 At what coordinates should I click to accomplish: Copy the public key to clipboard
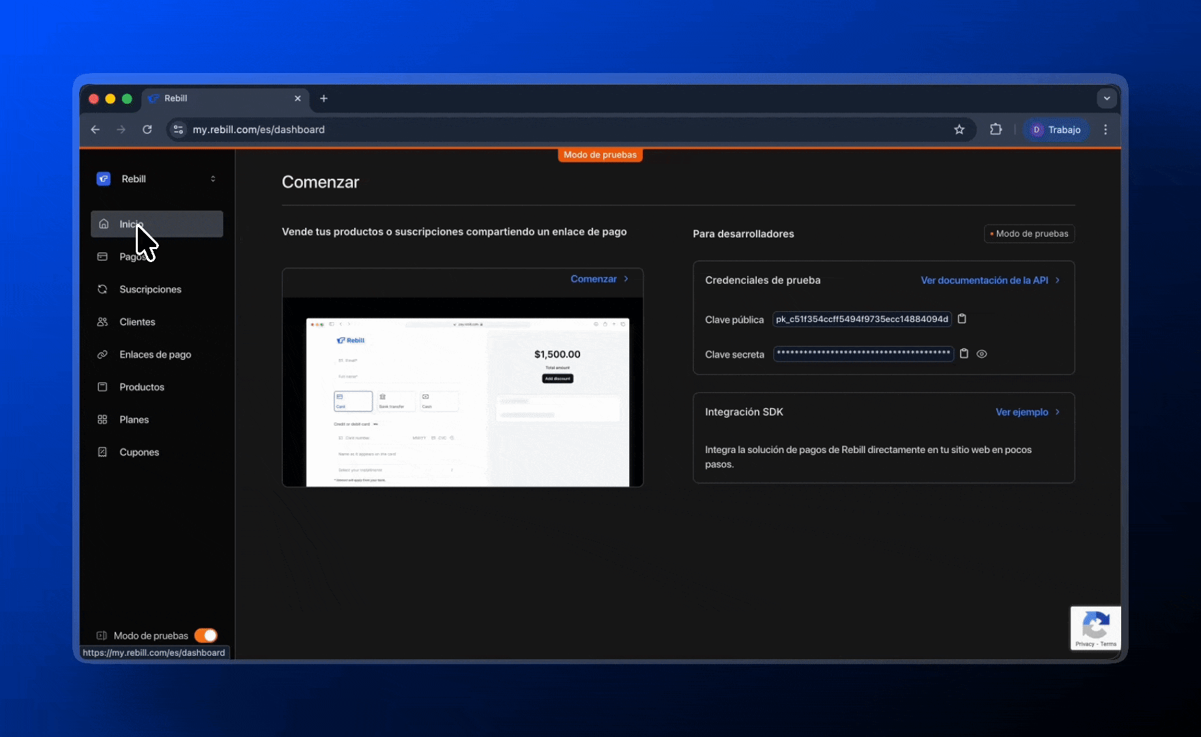coord(962,319)
